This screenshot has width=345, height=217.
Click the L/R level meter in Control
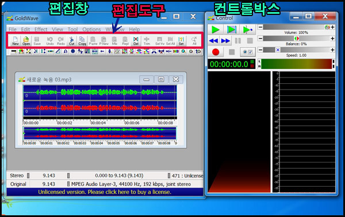[296, 64]
